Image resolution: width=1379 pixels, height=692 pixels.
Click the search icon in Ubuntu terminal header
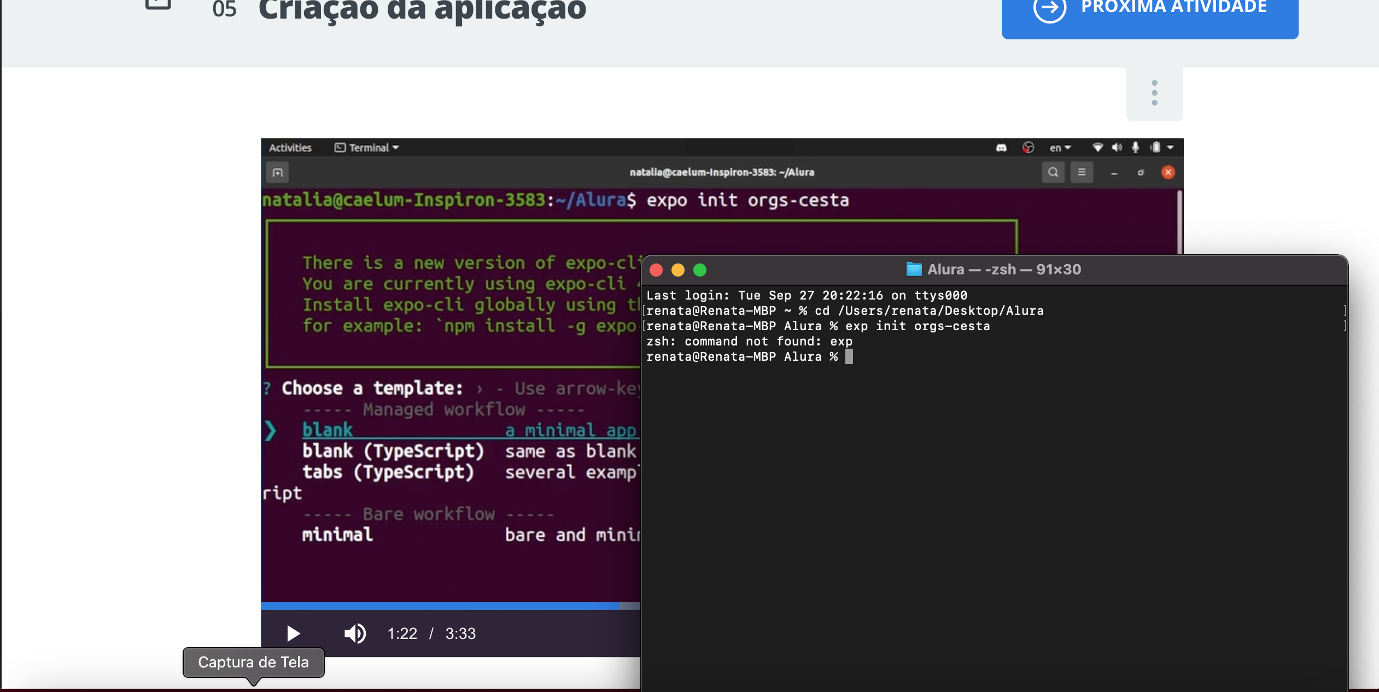point(1053,172)
